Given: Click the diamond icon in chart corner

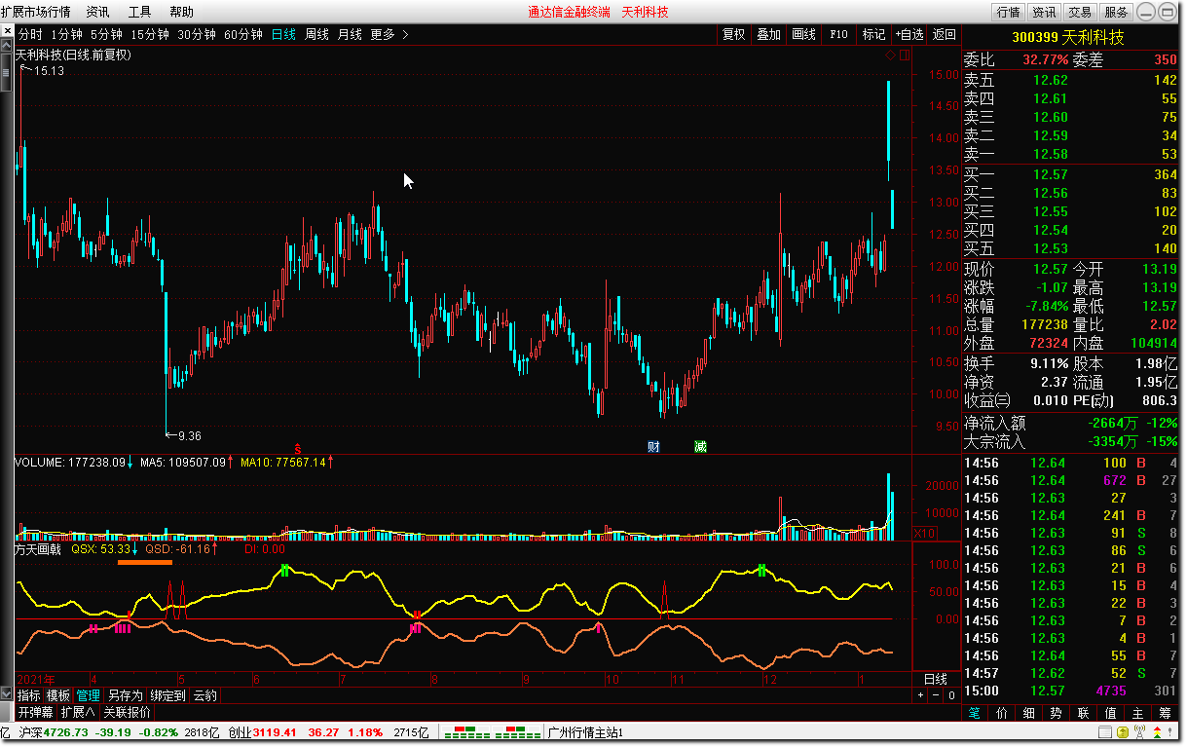Looking at the screenshot, I should pos(890,56).
